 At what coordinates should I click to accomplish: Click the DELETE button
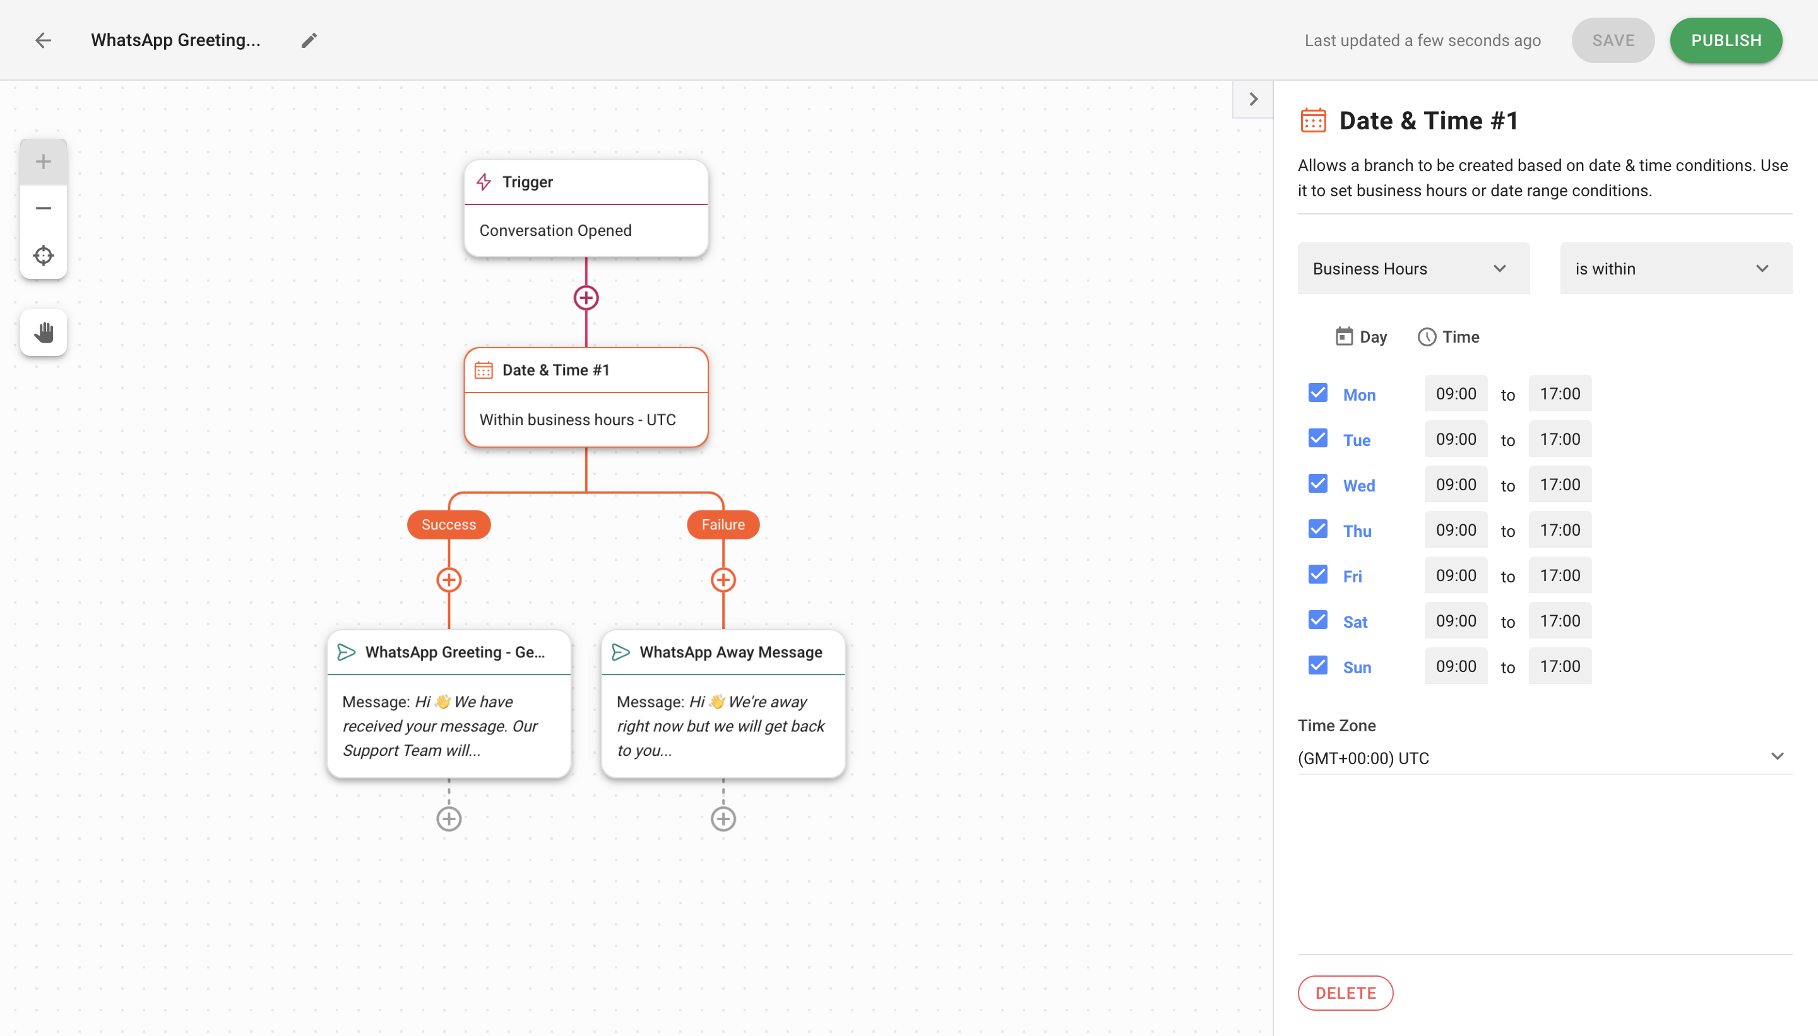pyautogui.click(x=1345, y=992)
